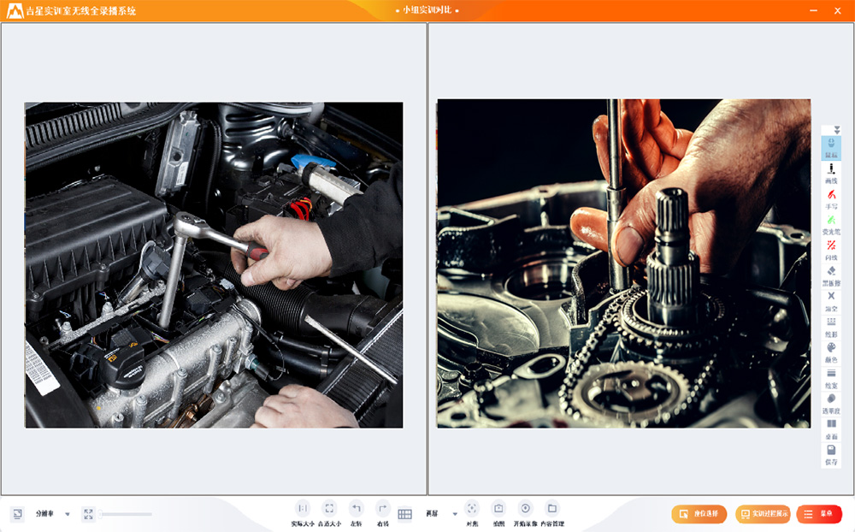Open the 两屏 screen layout dropdown
This screenshot has width=855, height=532.
point(455,514)
